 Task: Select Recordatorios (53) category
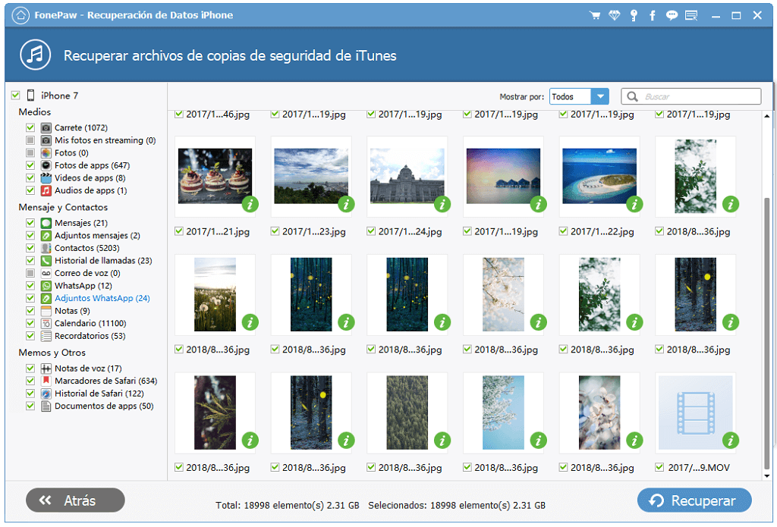pos(90,336)
